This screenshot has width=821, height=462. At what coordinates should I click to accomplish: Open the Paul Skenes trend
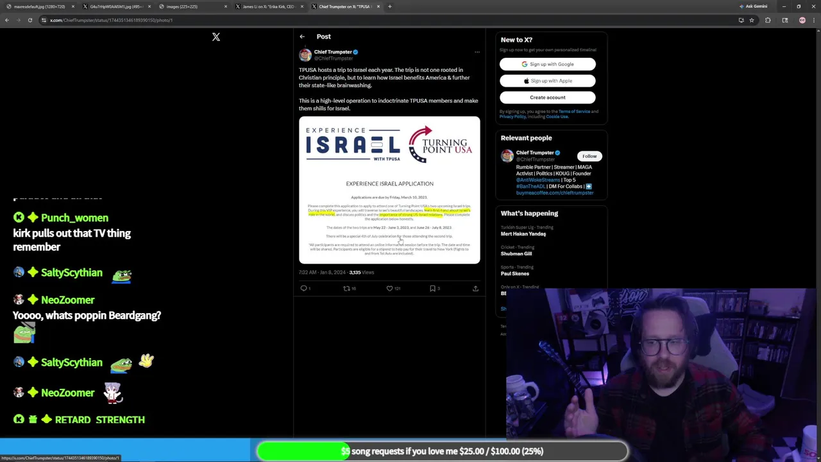[515, 274]
